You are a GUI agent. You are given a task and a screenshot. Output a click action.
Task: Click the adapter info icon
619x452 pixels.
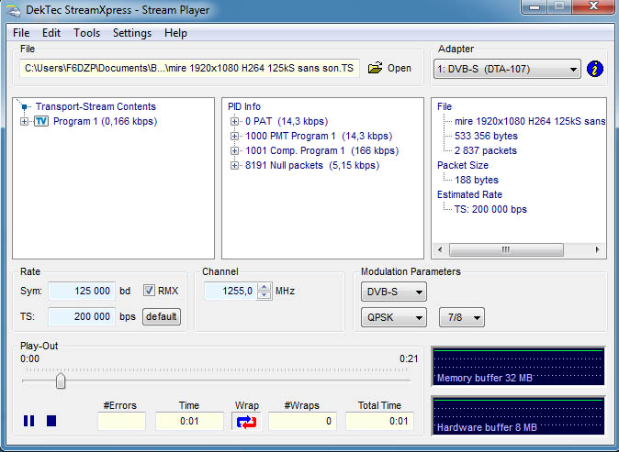pyautogui.click(x=595, y=69)
